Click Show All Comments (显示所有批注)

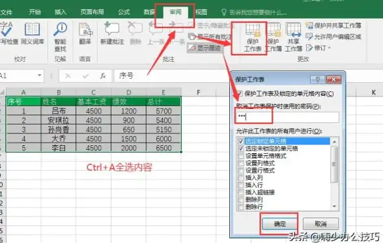tap(210, 36)
